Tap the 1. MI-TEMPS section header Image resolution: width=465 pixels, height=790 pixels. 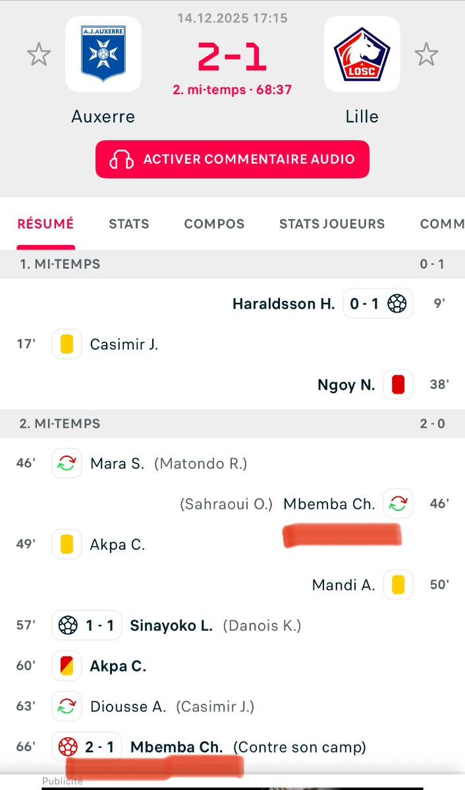60,264
